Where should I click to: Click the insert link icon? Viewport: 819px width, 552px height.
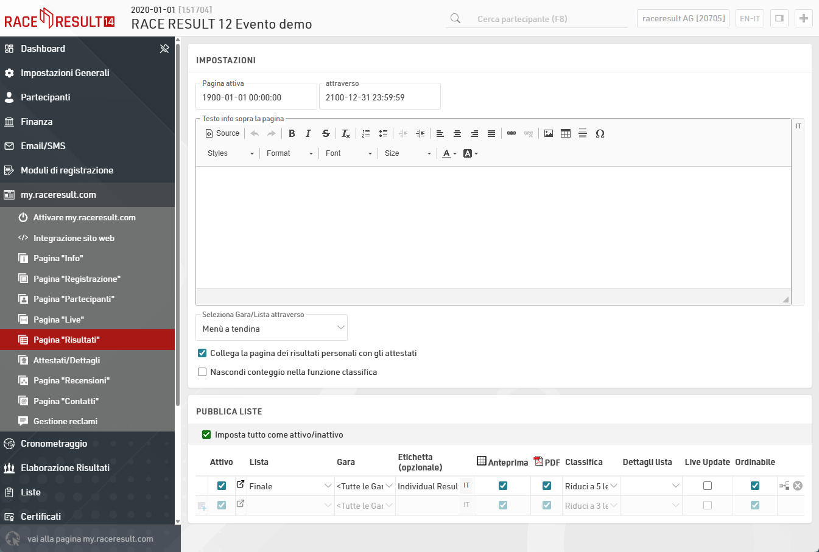click(x=511, y=133)
